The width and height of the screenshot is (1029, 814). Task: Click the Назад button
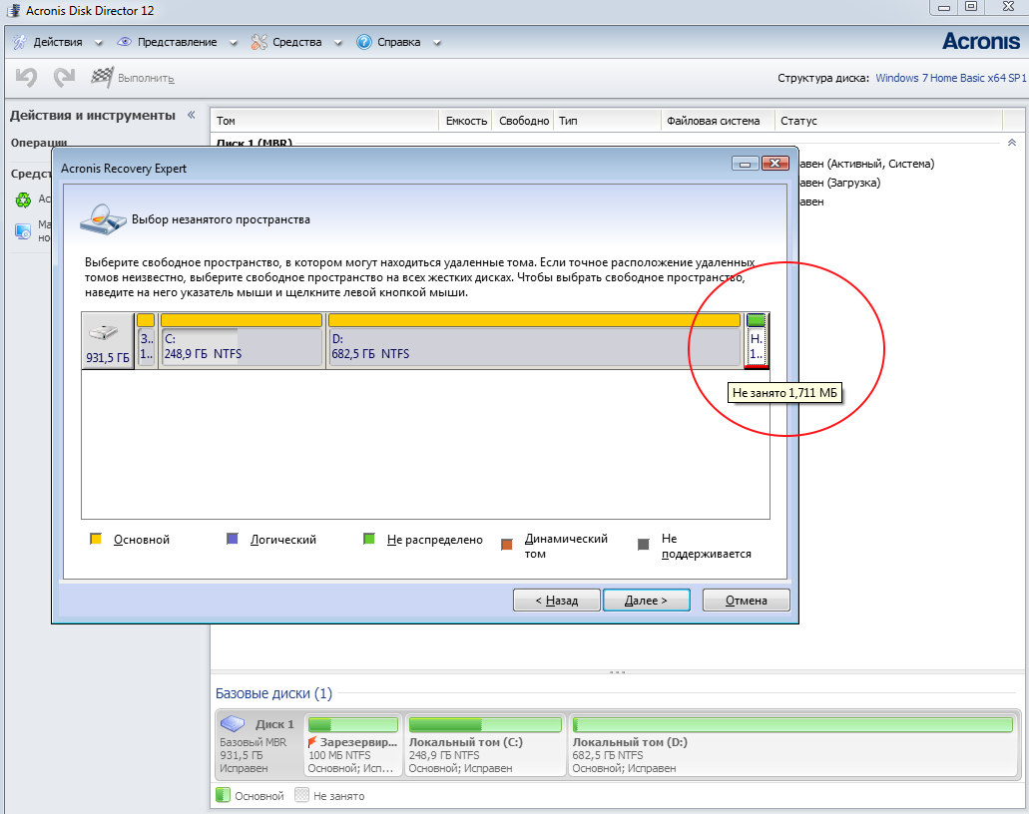[557, 601]
